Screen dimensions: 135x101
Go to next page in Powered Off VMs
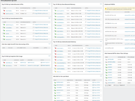point(116,85)
